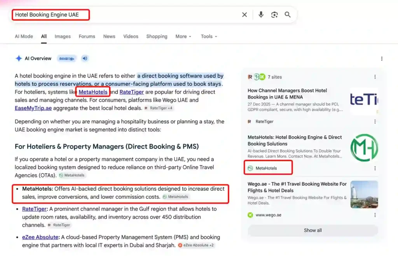Open the Images tab

pyautogui.click(x=63, y=36)
